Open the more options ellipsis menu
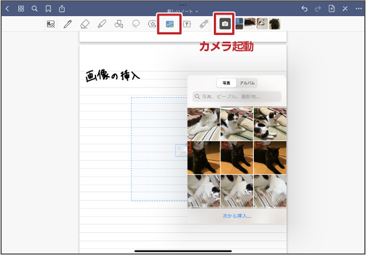 coord(359,9)
